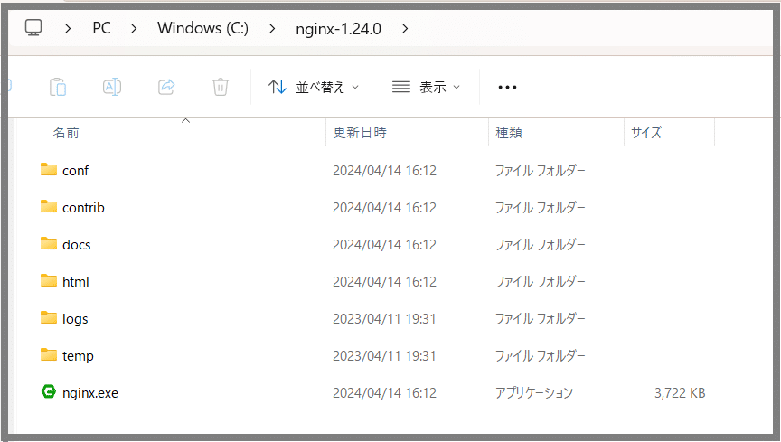Image resolution: width=781 pixels, height=442 pixels.
Task: Click the 3,722 KB size value
Action: (x=680, y=393)
